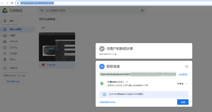Open the 查看者 role dropdown
This screenshot has width=212, height=112.
tap(186, 84)
